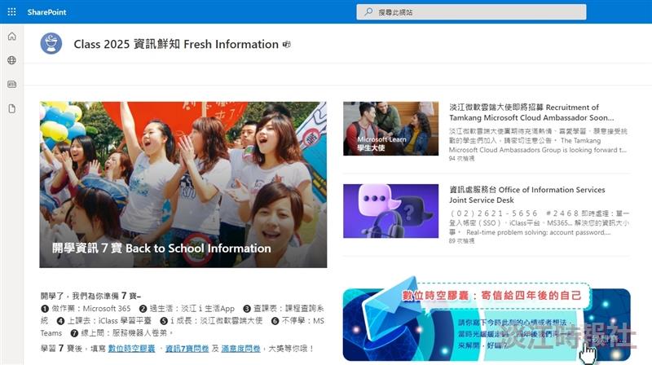Click the 數位時空膠囊 hyperlink
The image size is (652, 365).
point(131,349)
